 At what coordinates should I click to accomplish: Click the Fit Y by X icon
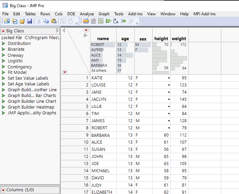[x=116, y=21]
